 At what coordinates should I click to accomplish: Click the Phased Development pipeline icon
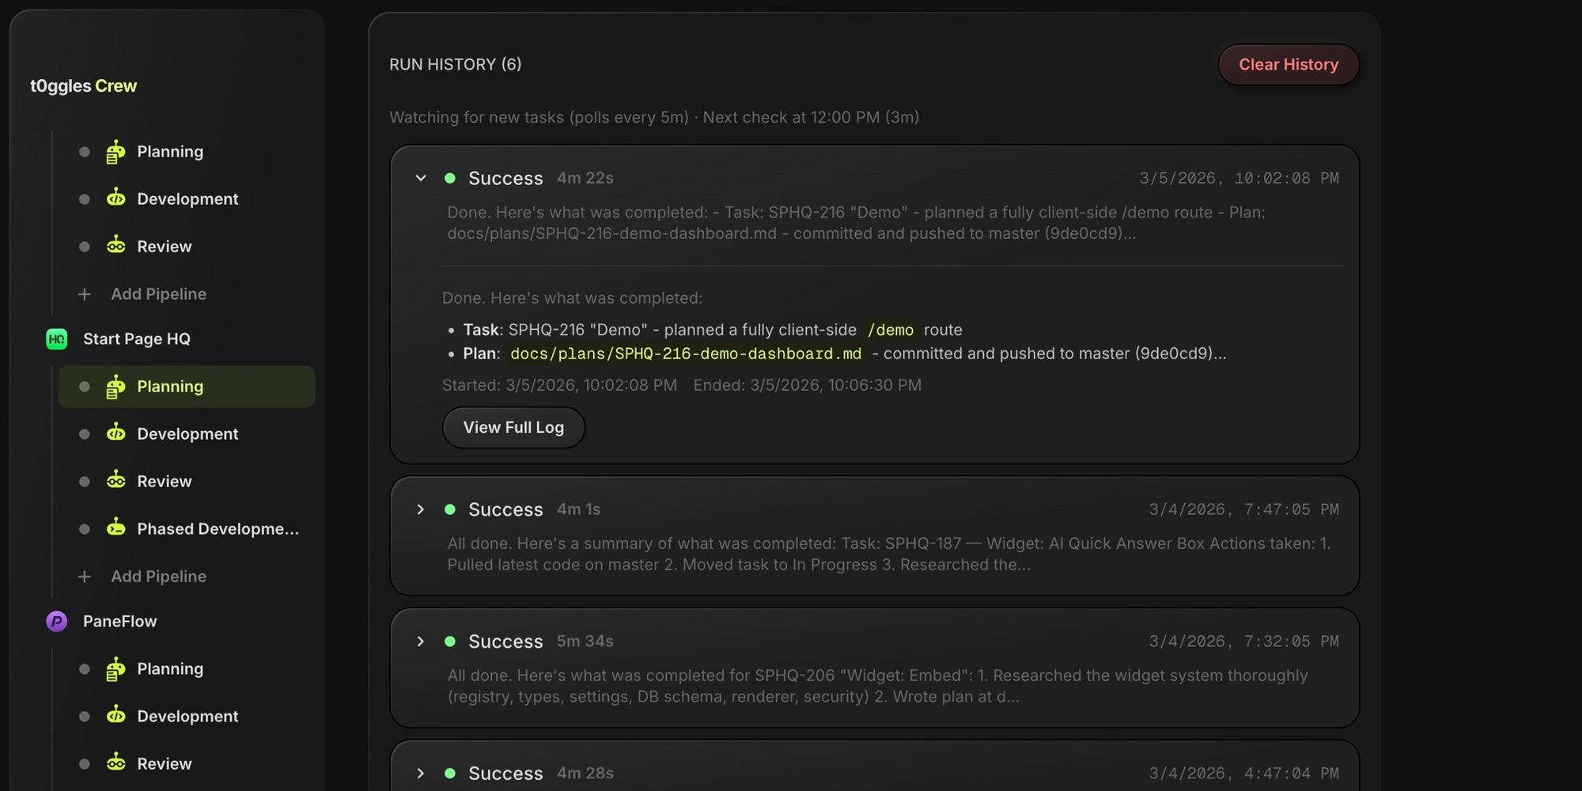(x=115, y=528)
